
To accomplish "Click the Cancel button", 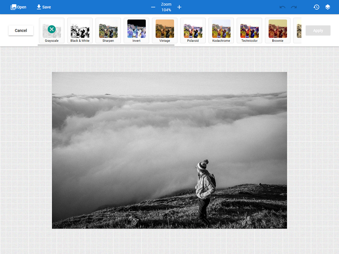I will [21, 30].
